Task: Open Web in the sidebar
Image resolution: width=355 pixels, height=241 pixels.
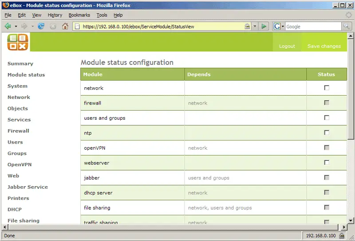Action: 13,176
